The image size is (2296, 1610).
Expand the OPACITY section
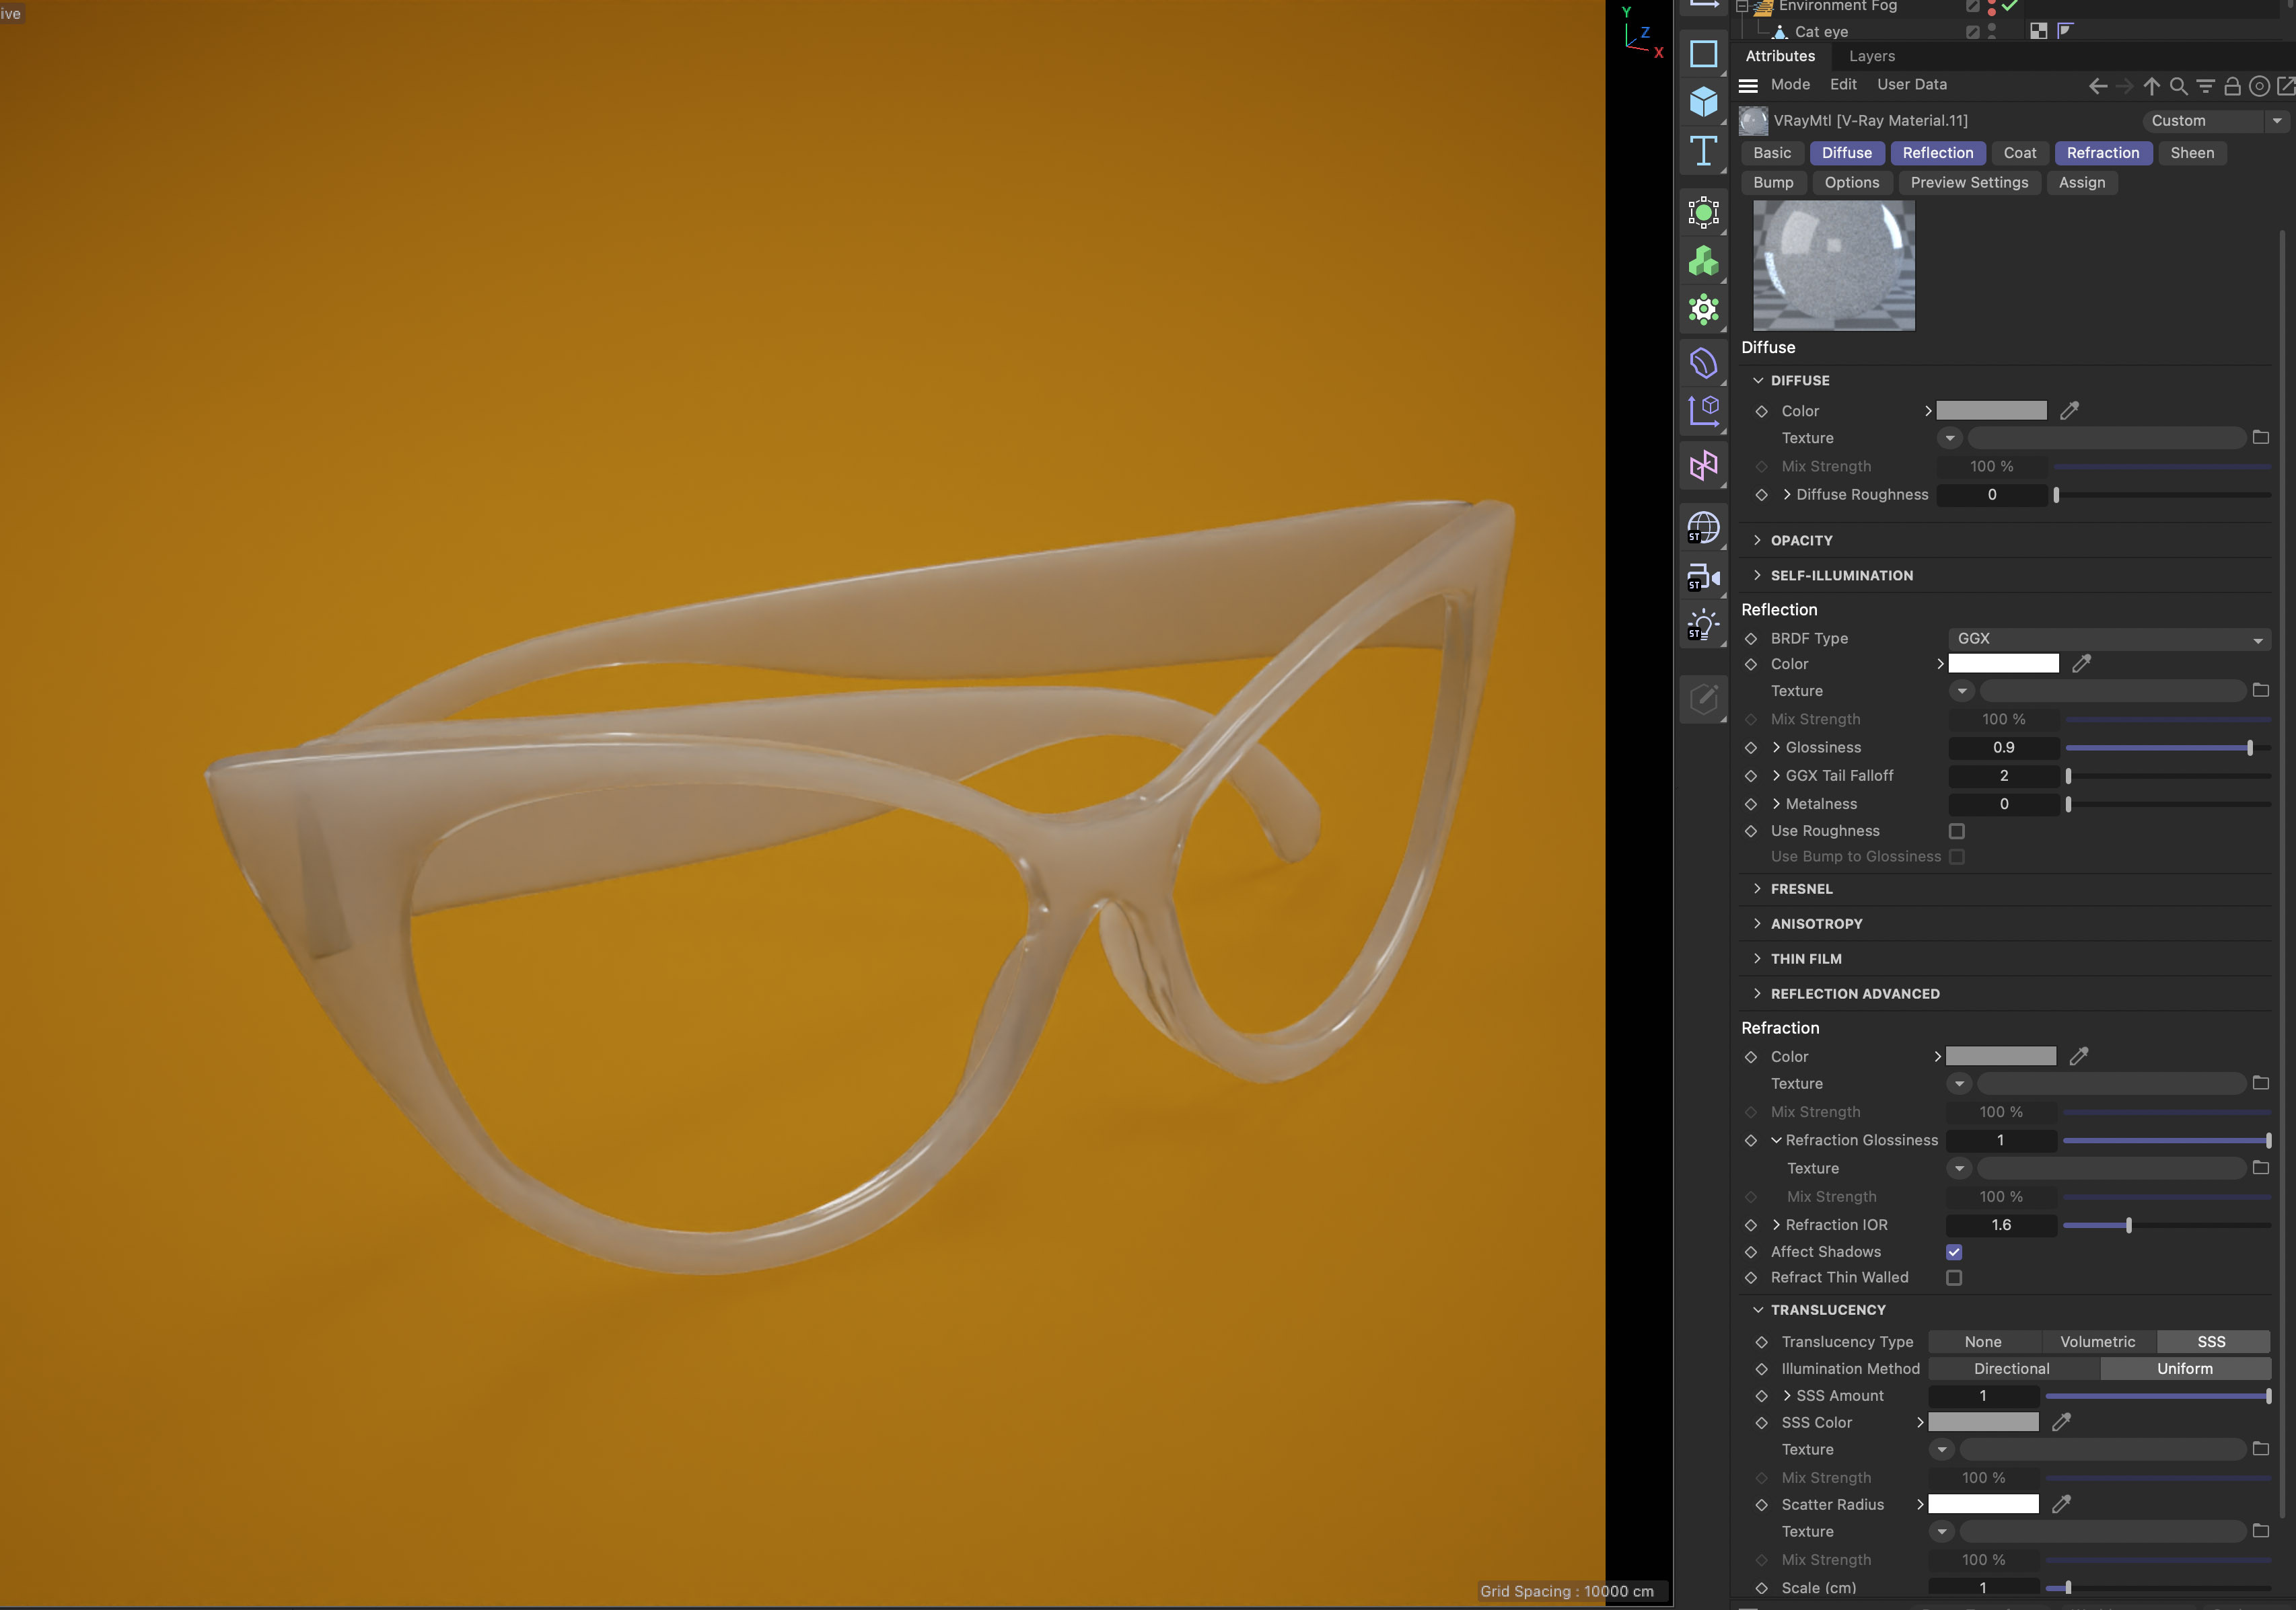click(x=1758, y=541)
